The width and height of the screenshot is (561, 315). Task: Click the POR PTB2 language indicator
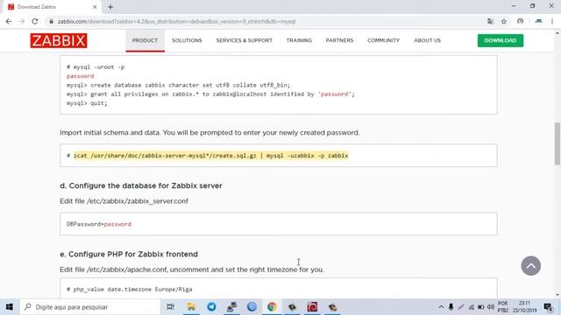502,307
